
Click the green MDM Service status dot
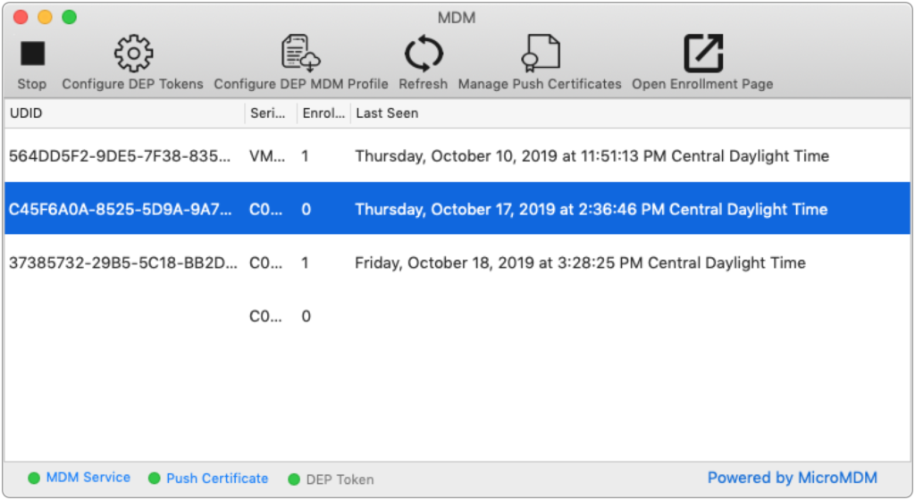coord(34,478)
